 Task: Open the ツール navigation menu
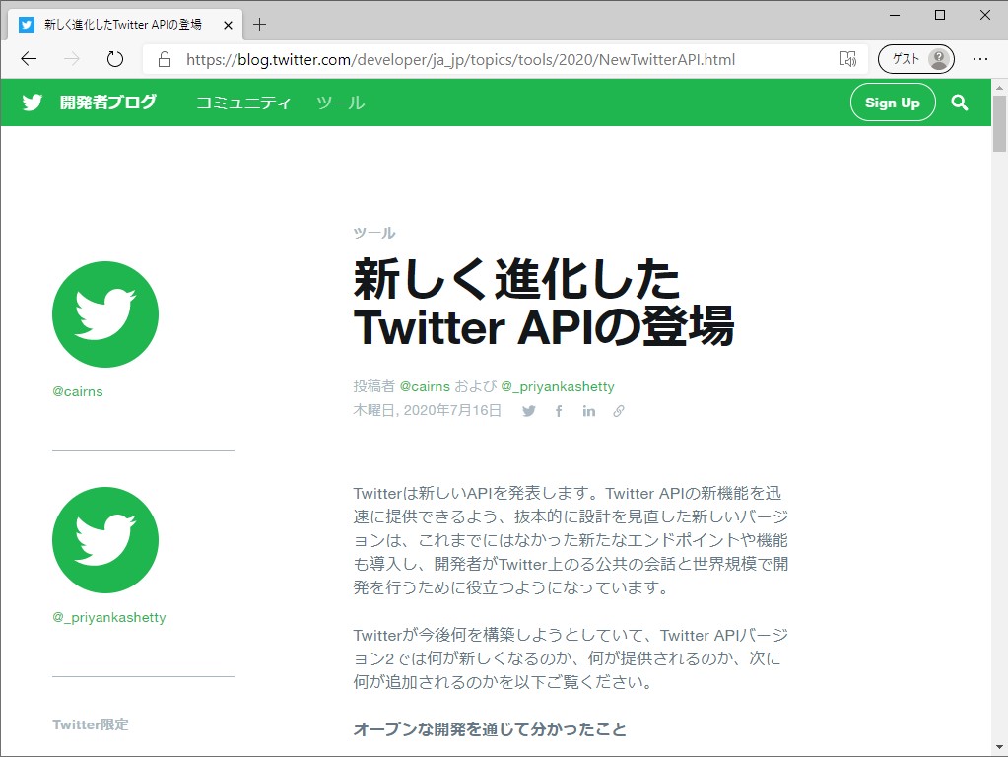coord(340,102)
